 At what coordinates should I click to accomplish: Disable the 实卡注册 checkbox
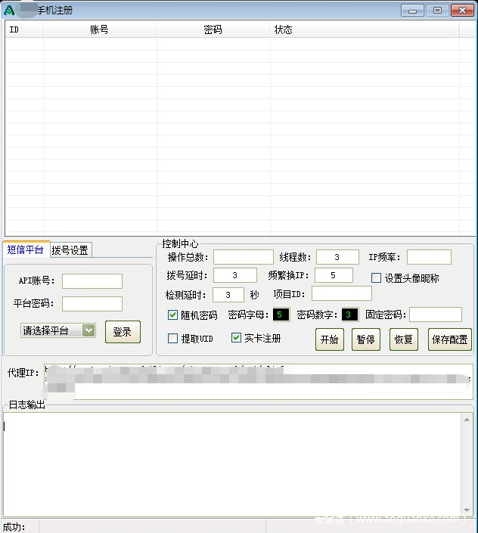click(x=237, y=339)
